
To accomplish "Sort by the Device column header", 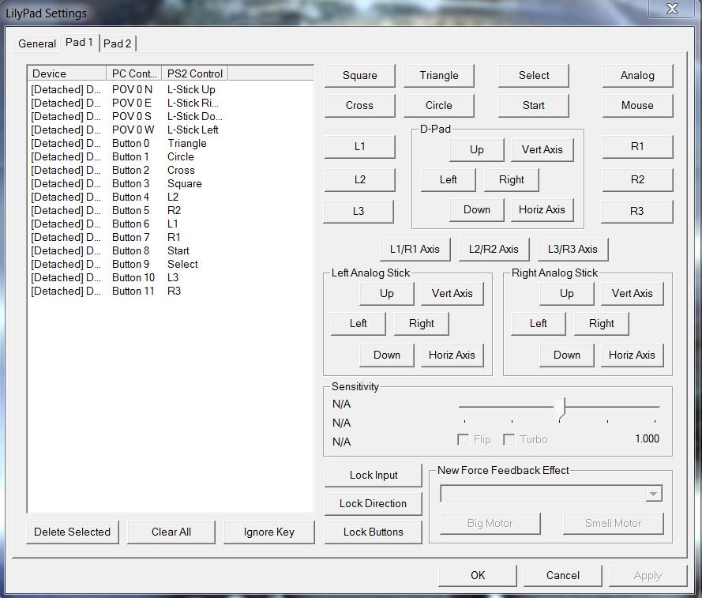I will click(67, 73).
